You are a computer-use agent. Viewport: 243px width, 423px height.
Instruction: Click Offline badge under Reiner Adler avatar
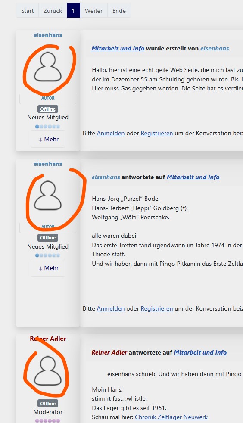48,404
